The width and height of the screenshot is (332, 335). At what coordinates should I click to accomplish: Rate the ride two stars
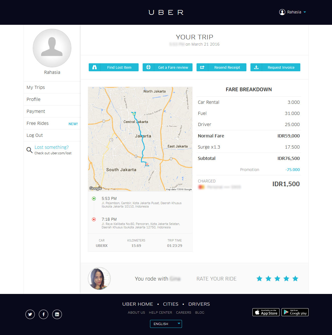[x=268, y=279]
